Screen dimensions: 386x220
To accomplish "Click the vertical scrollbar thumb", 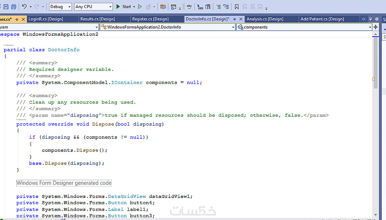I will tap(376, 63).
